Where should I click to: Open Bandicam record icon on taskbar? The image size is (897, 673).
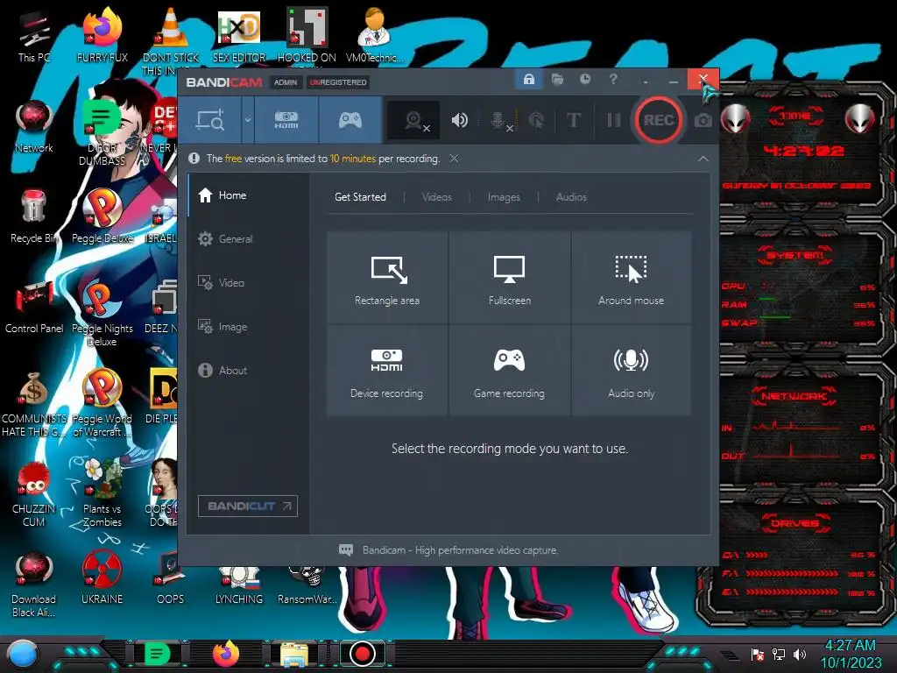tap(362, 654)
